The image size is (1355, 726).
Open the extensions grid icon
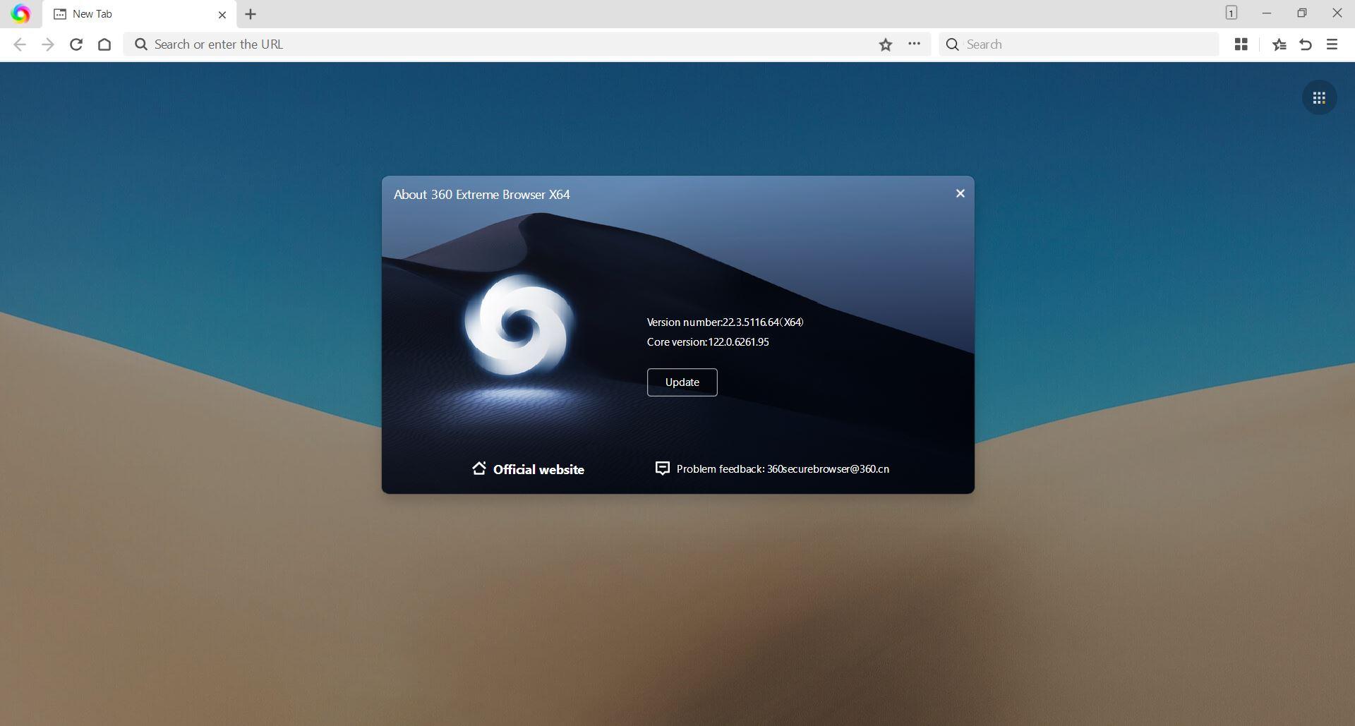point(1241,44)
